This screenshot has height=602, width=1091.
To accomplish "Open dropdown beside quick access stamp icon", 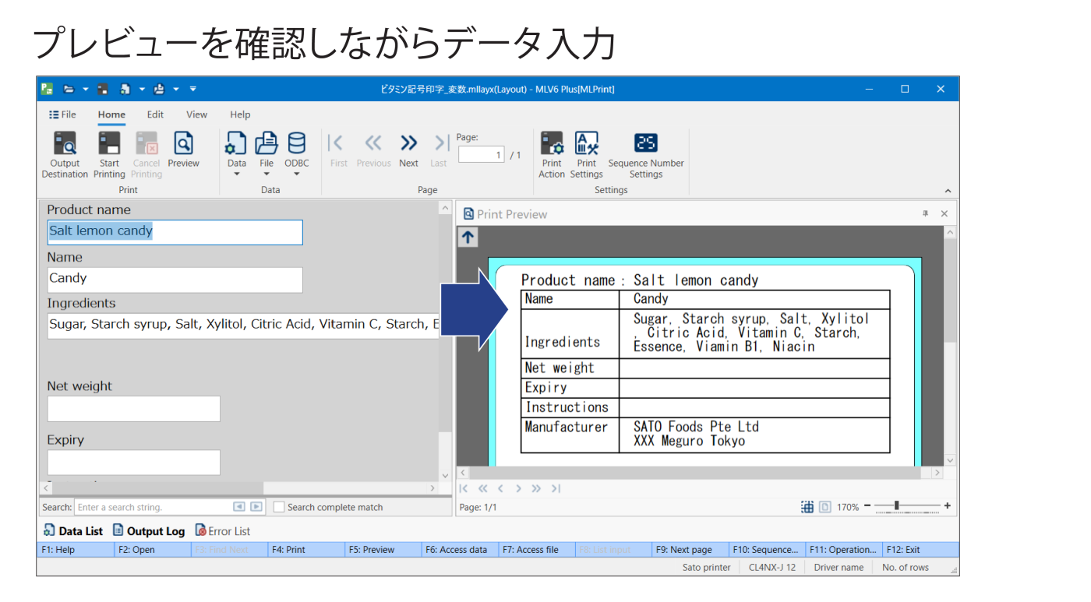I will pos(176,89).
